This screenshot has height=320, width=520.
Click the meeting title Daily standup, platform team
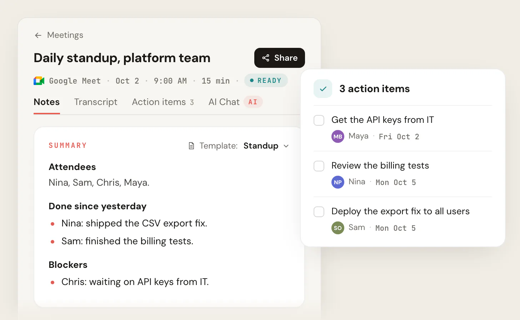tap(122, 58)
